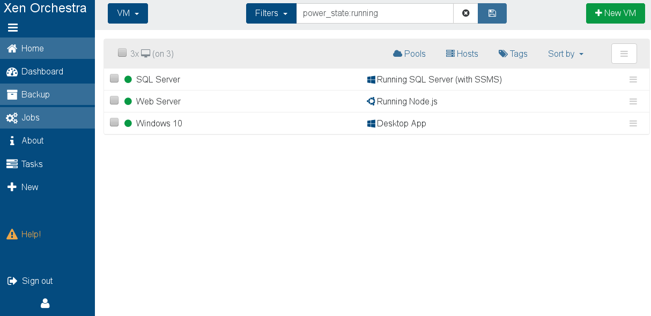Expand the Windows 10 row details
Screen dimensions: 651x316
click(633, 123)
